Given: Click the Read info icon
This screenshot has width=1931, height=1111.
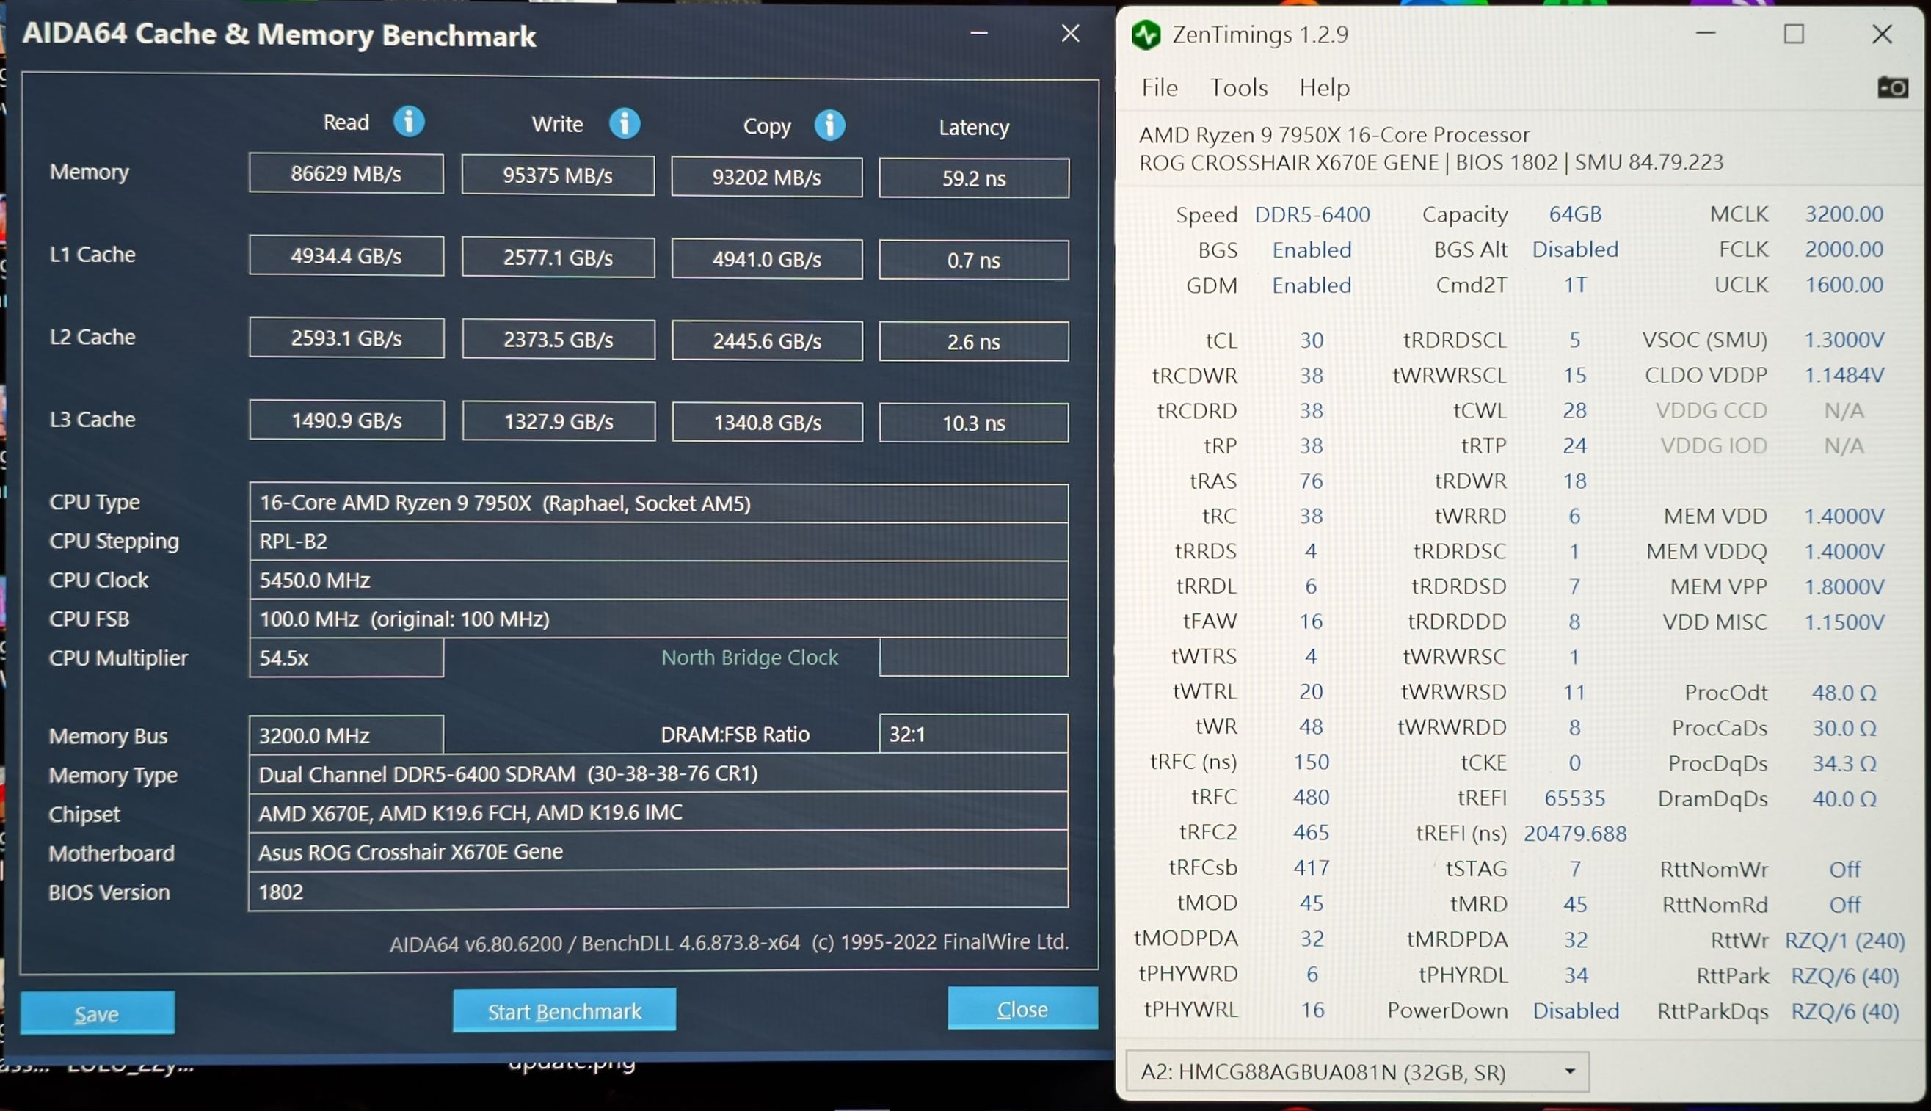Looking at the screenshot, I should 409,122.
